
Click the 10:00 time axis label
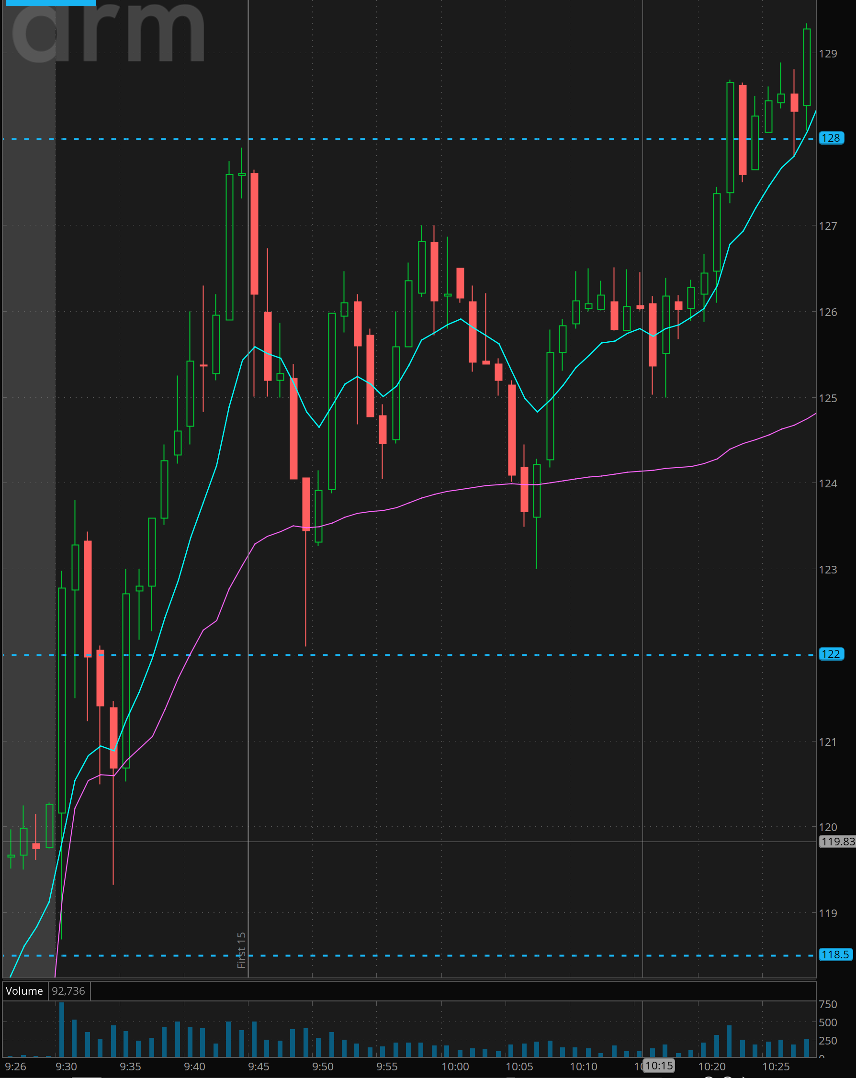pyautogui.click(x=455, y=1067)
